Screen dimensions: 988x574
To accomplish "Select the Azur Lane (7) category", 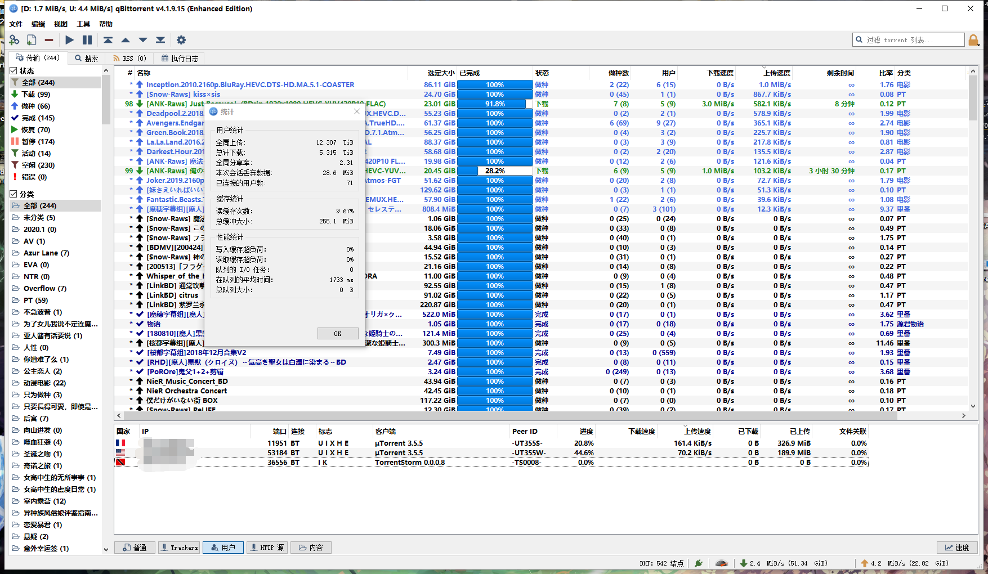I will 55,253.
